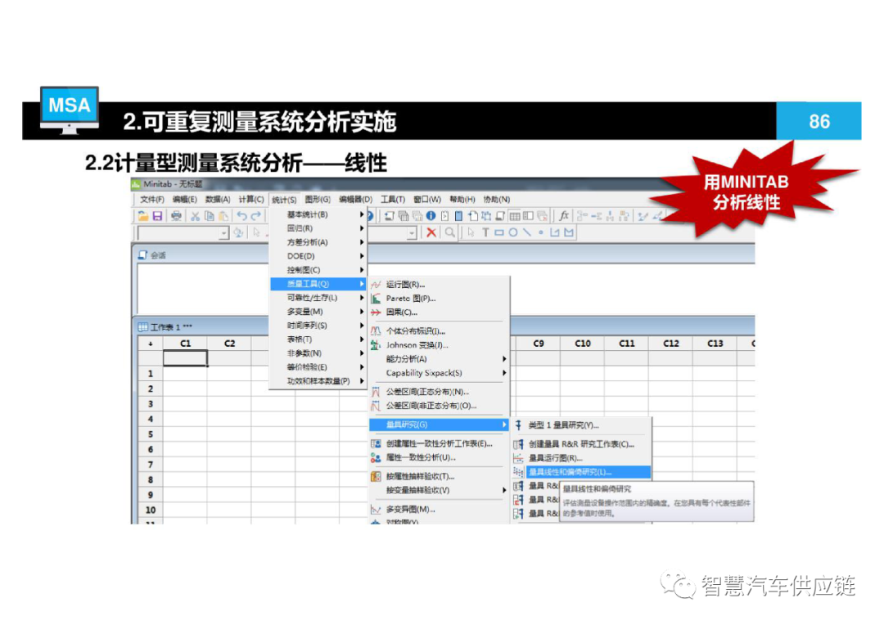Expand the 多变量(M) submenu
Image resolution: width=884 pixels, height=625 pixels.
coord(318,312)
